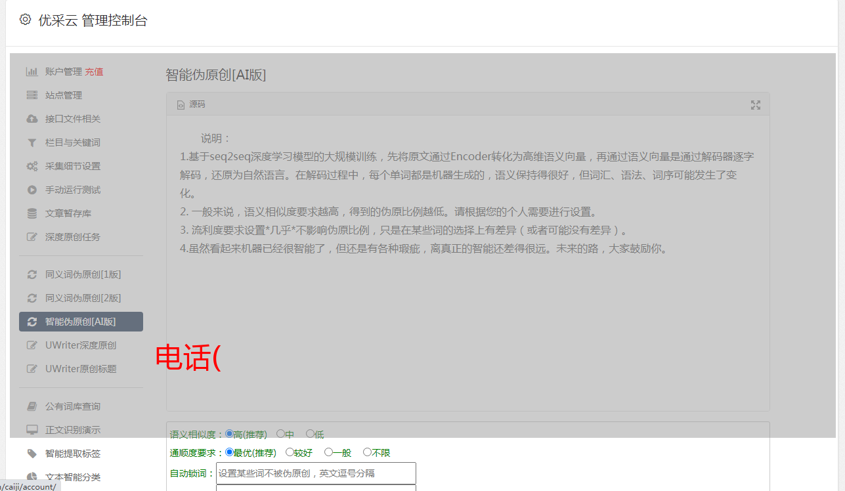Click the book icon for 公有词库查询
Screen dimensions: 845x491
tap(32, 406)
